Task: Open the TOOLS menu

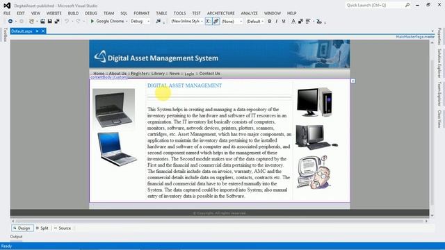Action: (x=179, y=13)
